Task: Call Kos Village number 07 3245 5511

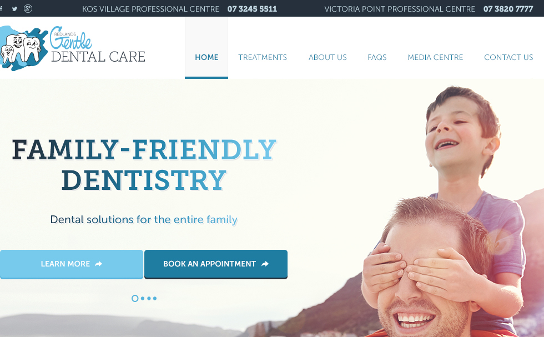Action: 252,9
